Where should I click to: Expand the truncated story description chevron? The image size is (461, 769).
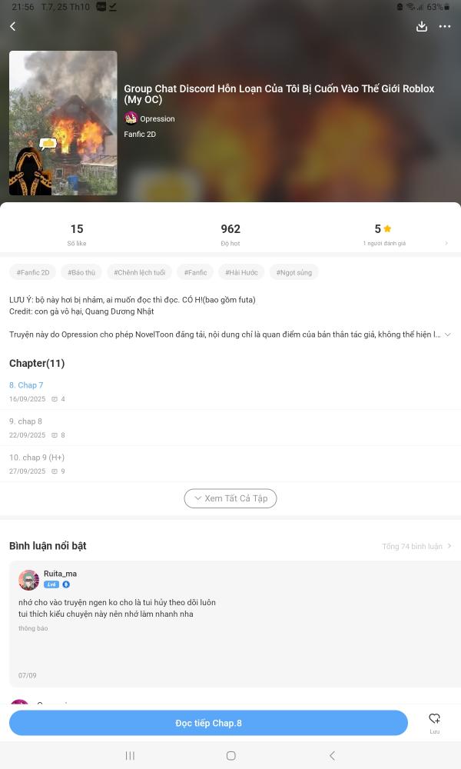[x=447, y=335]
